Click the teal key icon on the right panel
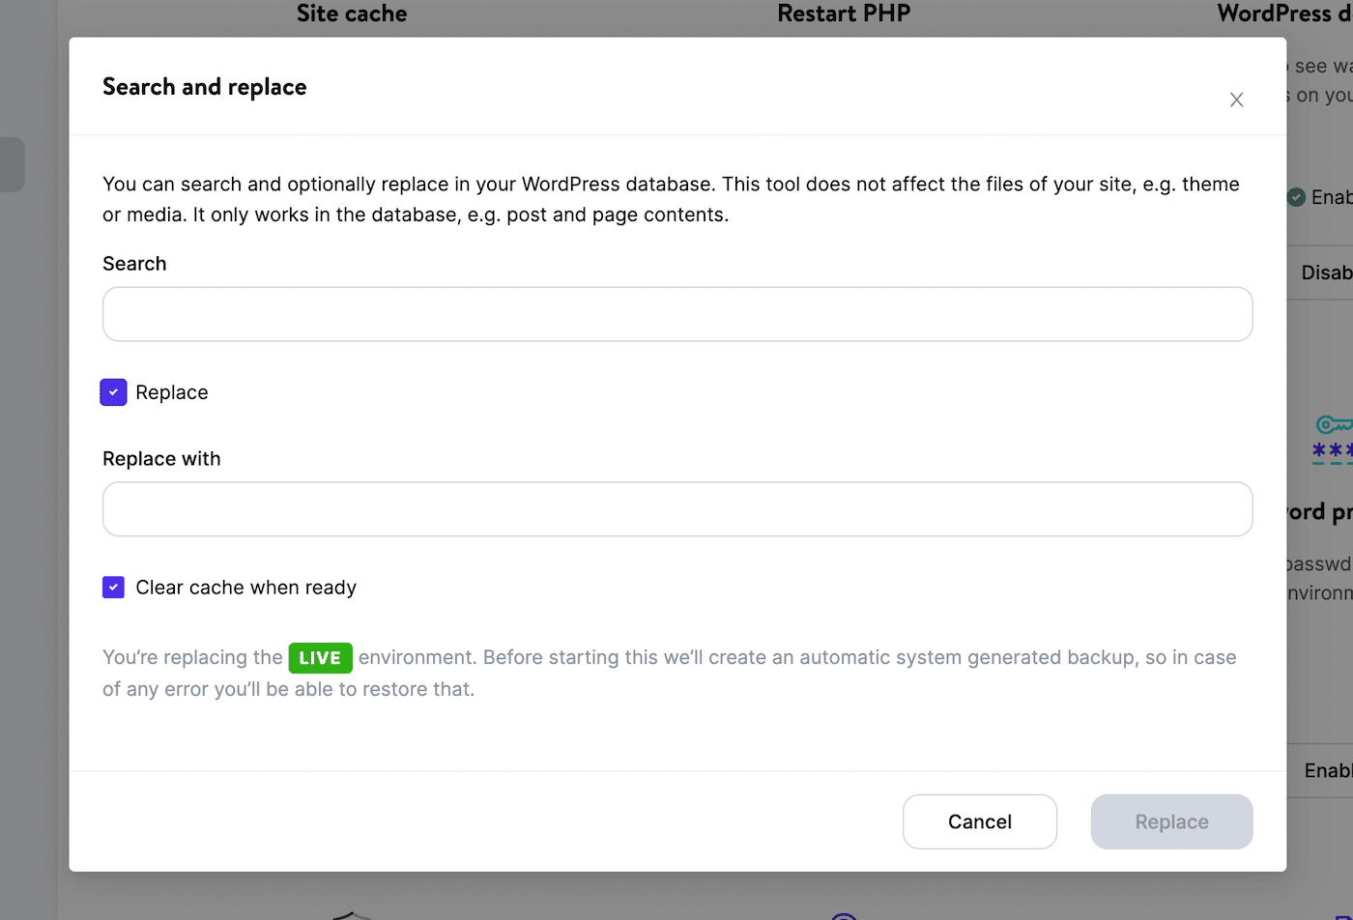1353x920 pixels. pos(1333,423)
